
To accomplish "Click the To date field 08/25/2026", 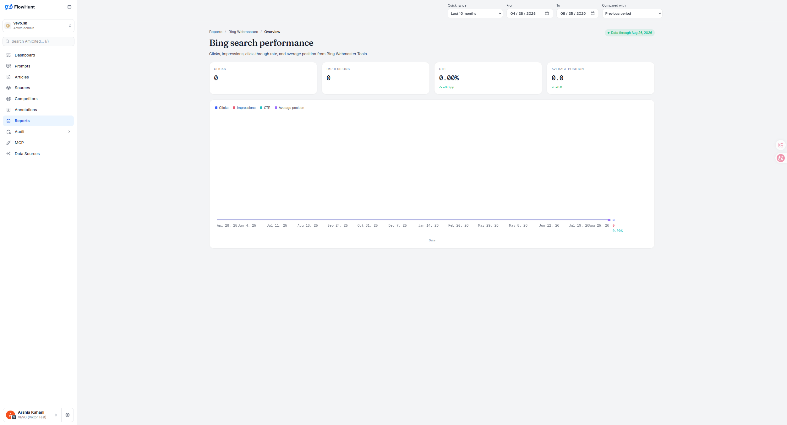I will (x=577, y=13).
